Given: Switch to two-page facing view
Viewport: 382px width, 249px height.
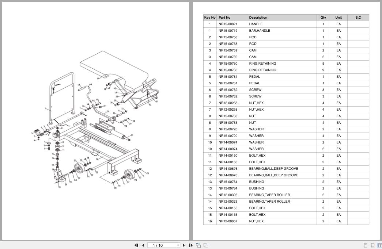Looking at the screenshot, I should 379,245.
